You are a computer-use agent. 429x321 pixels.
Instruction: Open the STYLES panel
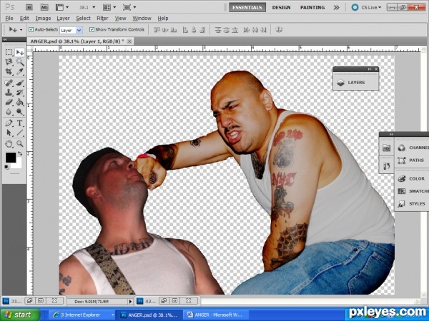coord(413,203)
